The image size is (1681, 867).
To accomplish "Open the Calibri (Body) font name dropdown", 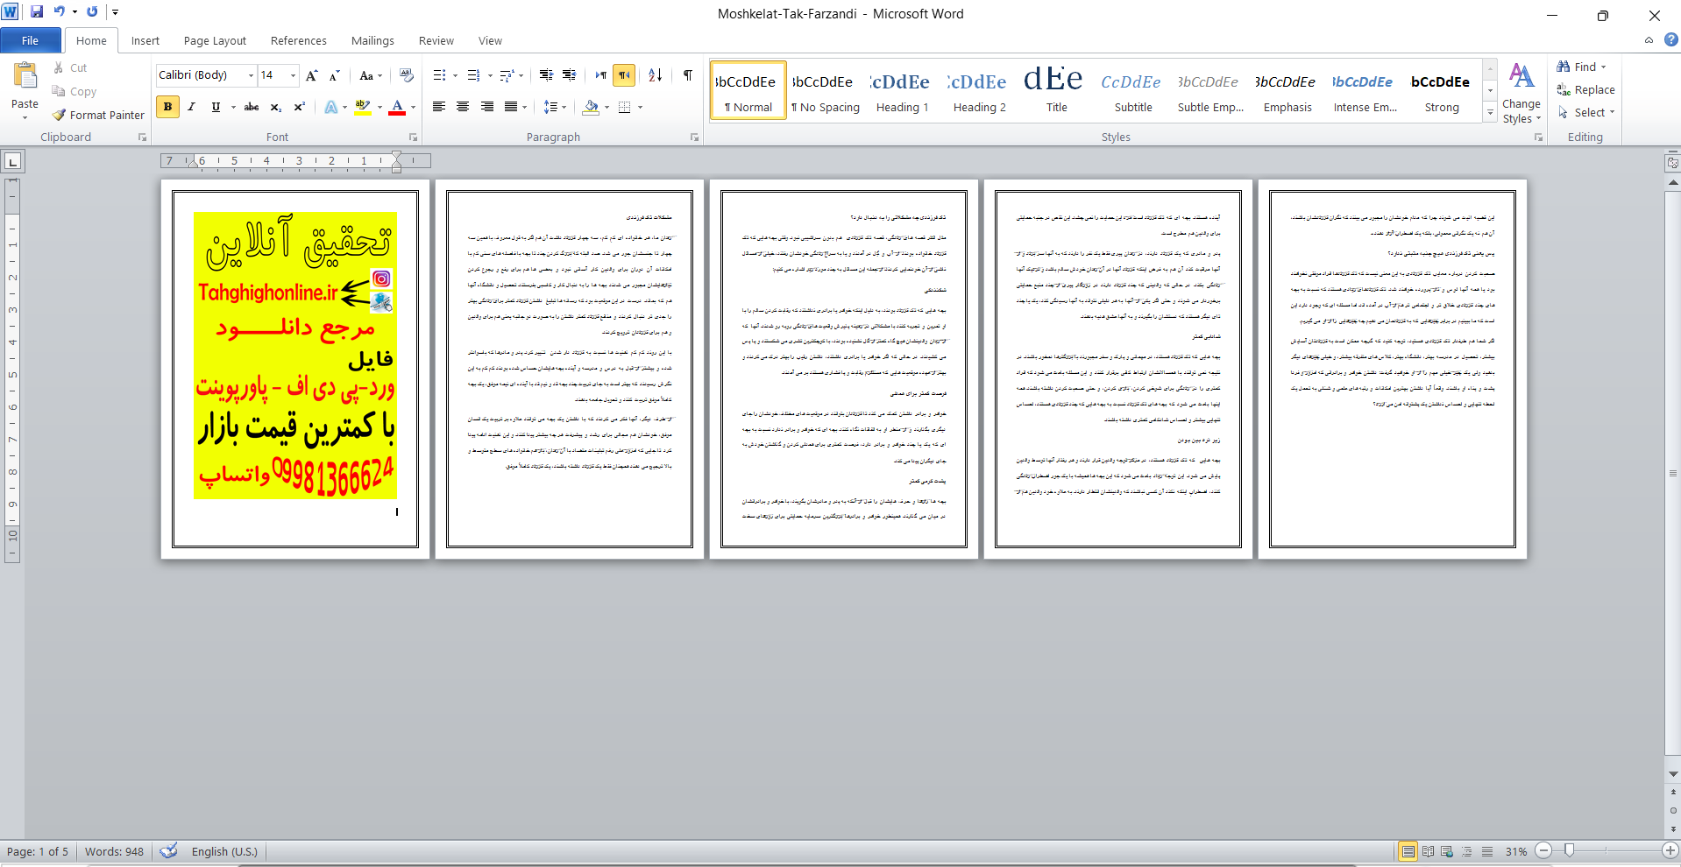I will 251,75.
